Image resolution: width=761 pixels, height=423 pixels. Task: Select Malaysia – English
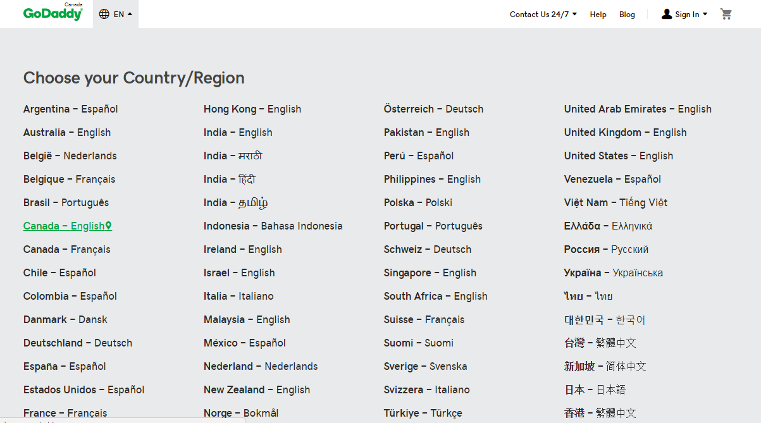click(247, 319)
